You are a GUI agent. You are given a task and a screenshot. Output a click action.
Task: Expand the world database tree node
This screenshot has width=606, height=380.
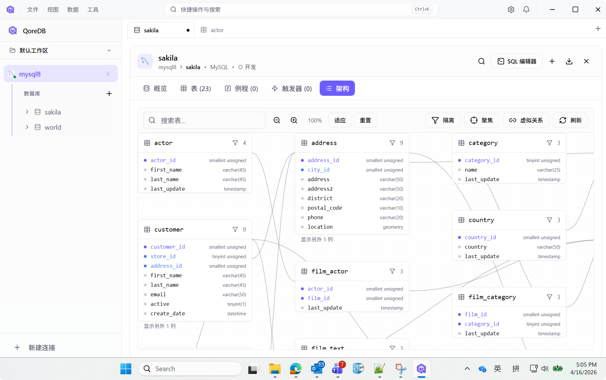coord(27,127)
